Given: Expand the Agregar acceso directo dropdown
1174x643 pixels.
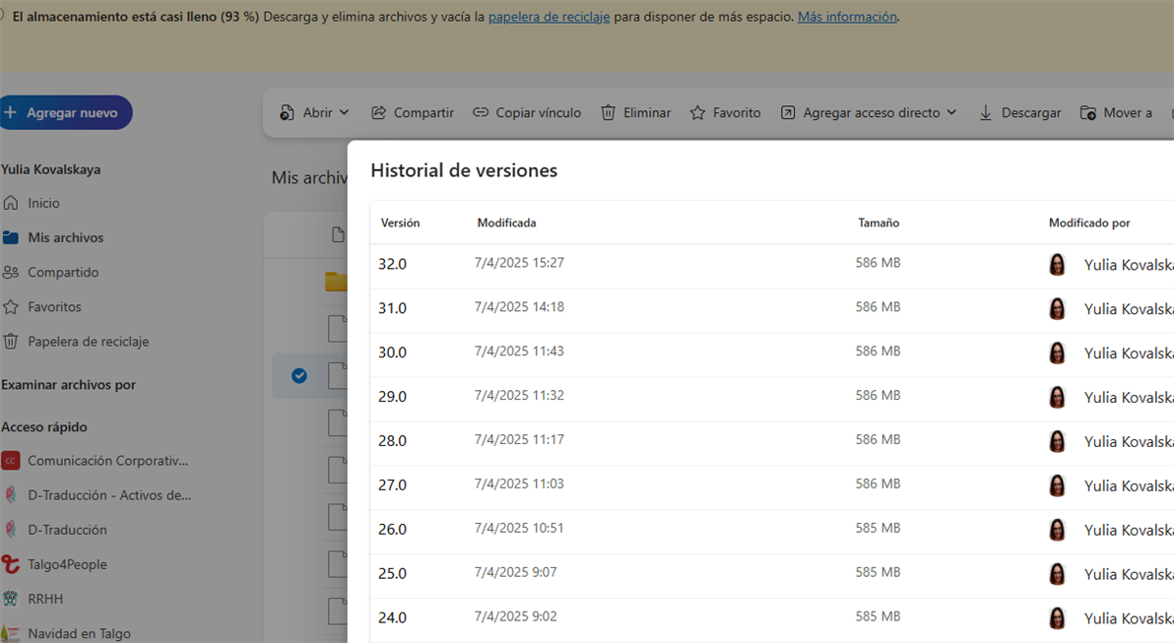Looking at the screenshot, I should (951, 112).
